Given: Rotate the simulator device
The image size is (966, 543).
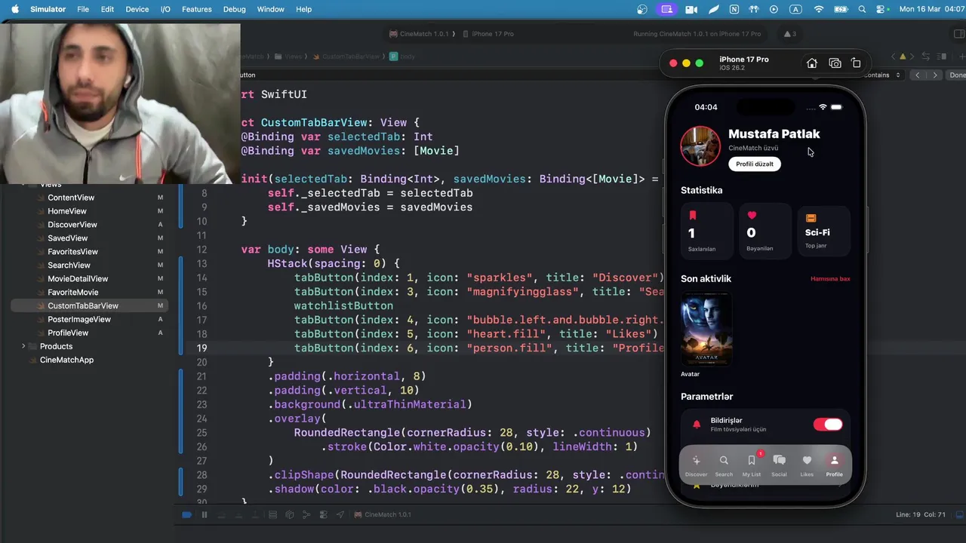Looking at the screenshot, I should (856, 63).
